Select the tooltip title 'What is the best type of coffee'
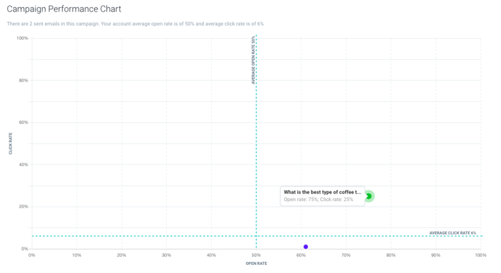Screen dimensions: 501x273 [x=323, y=192]
